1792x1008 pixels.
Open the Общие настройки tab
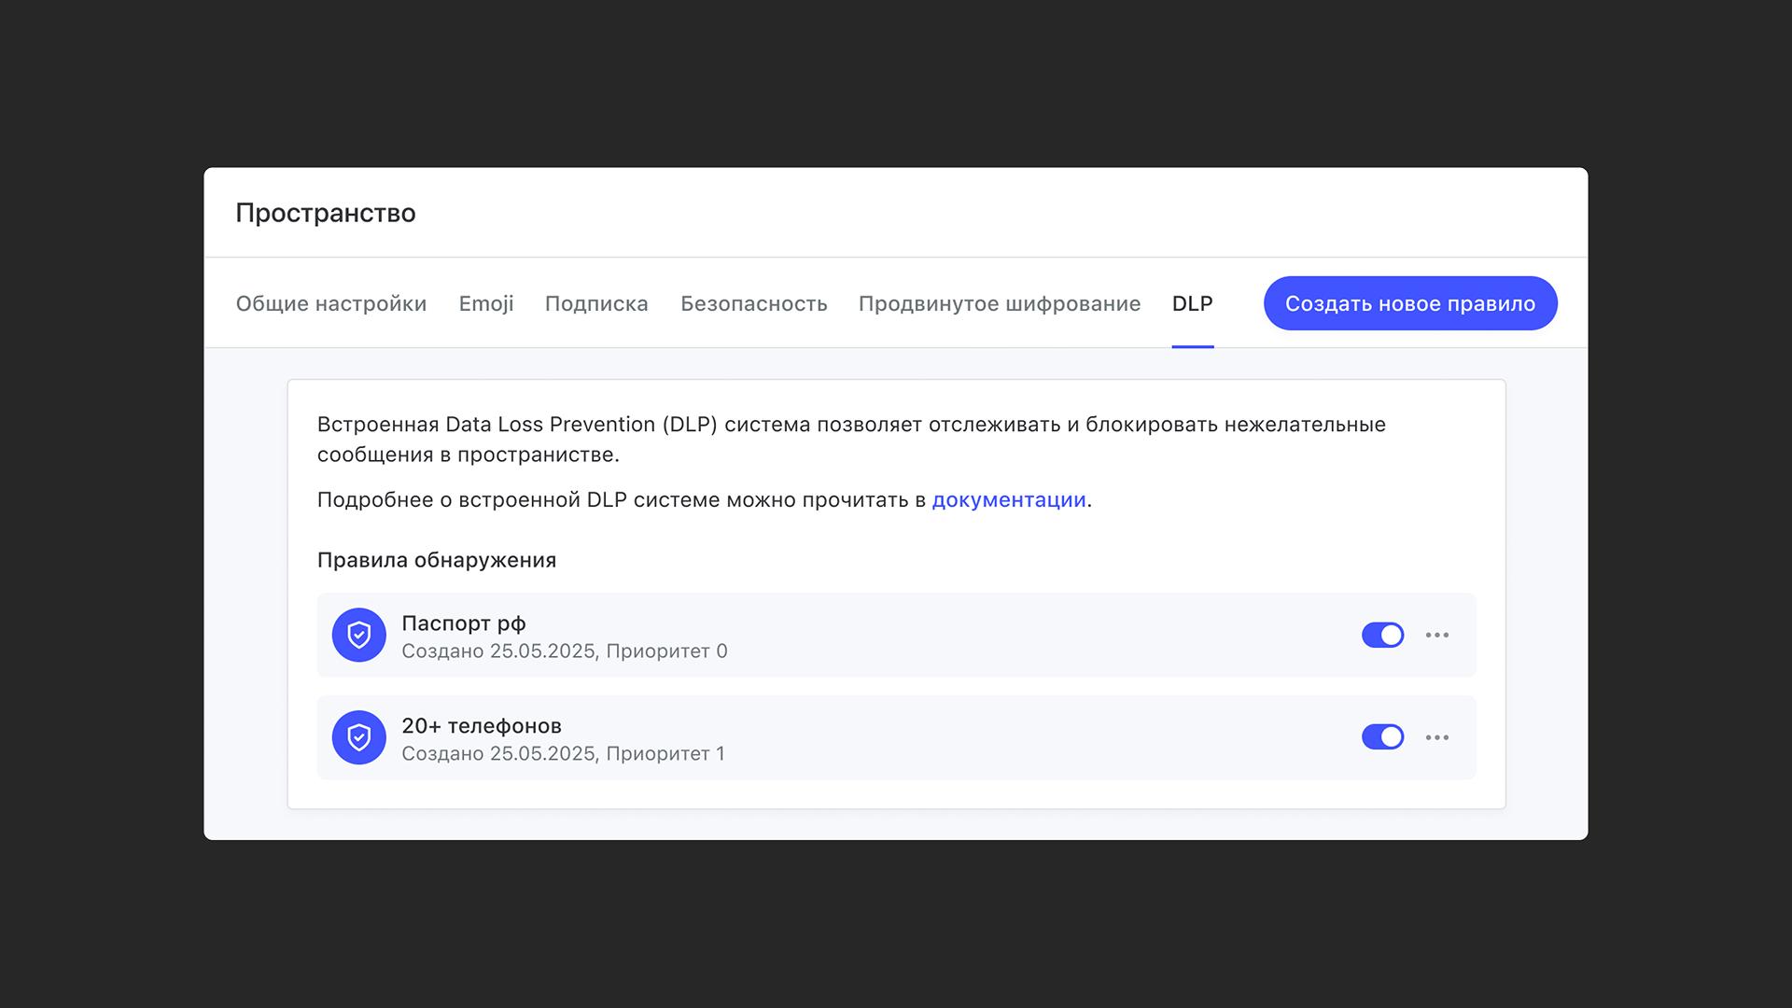click(330, 303)
